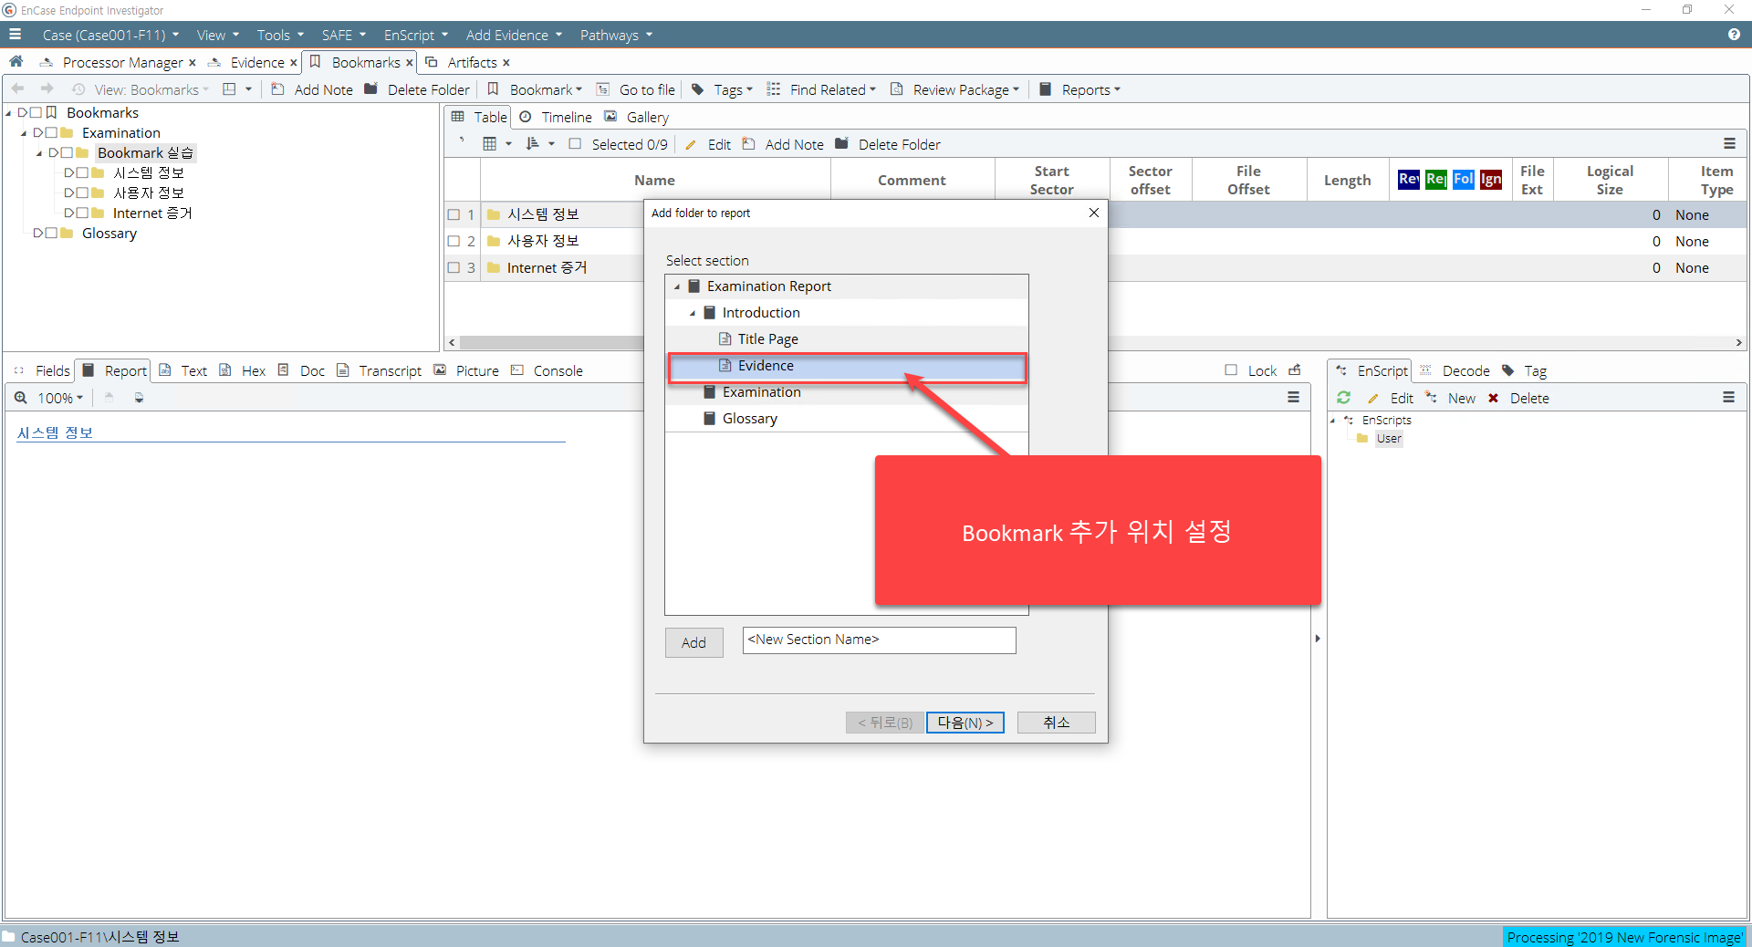Check the row 1 시스템 정보 checkbox

click(454, 215)
